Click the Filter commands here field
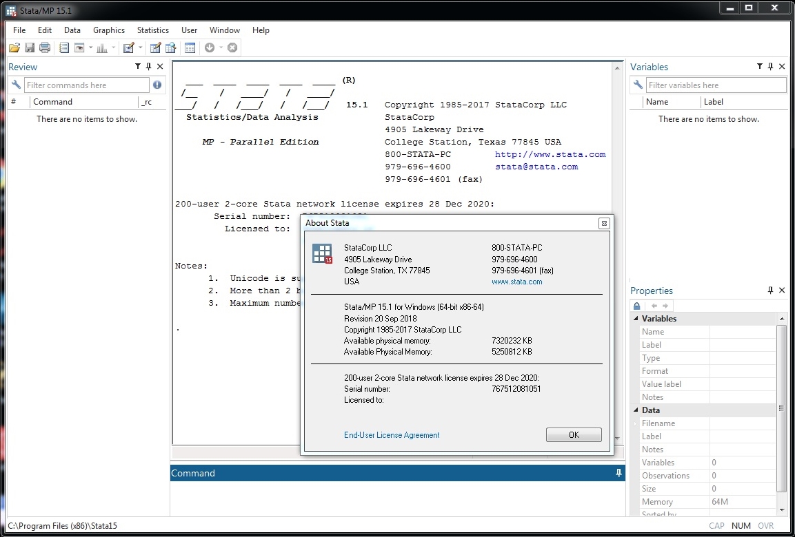This screenshot has width=795, height=537. coord(87,85)
